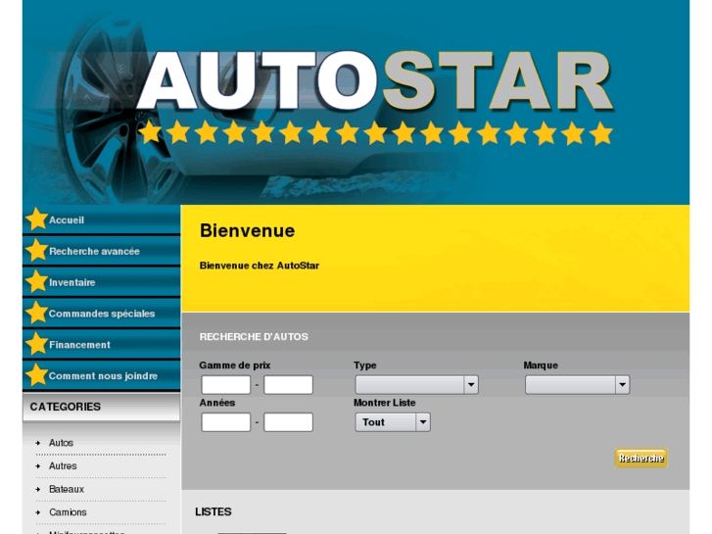Screen dimensions: 712x534
Task: Click the arrow bullet next to Autres
Action: click(38, 465)
